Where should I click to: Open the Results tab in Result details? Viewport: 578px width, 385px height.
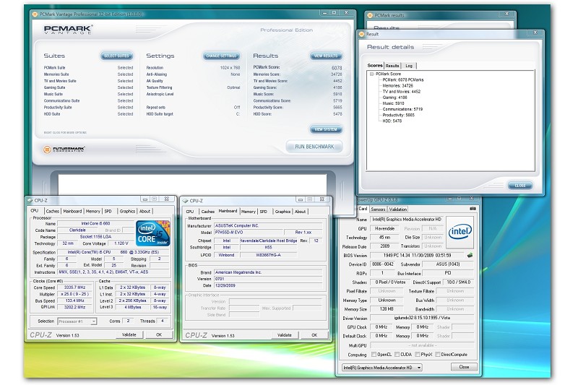pos(392,66)
